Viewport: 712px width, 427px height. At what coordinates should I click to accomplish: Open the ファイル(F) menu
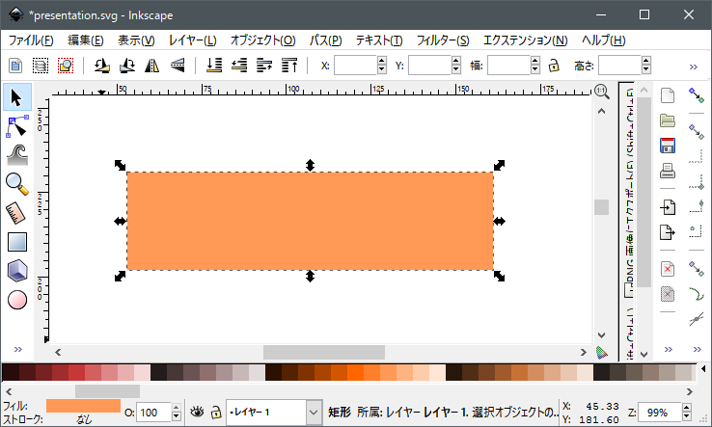[31, 40]
